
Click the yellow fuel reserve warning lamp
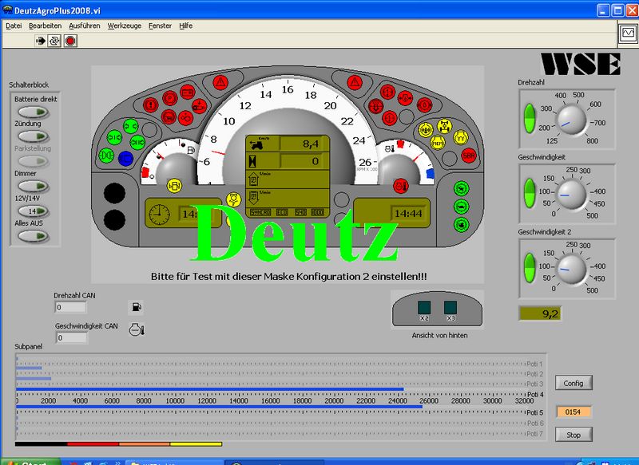point(174,186)
